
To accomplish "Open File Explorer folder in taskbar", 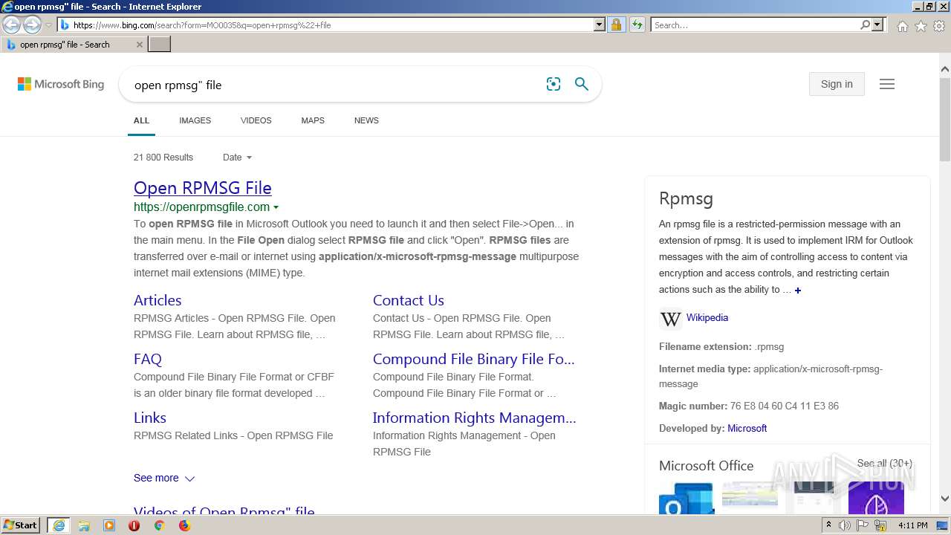I will click(84, 525).
